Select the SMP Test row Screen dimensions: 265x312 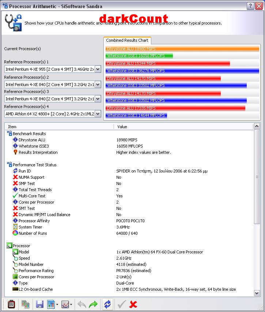tap(129, 183)
